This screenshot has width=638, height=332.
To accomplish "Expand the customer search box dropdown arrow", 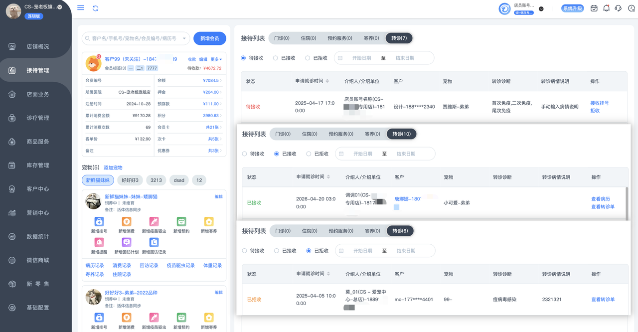I will 184,38.
